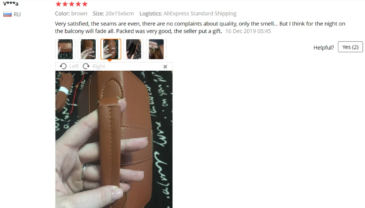Click the review date 16 Dec 2019
Viewport: 365px width, 208px height.
[x=239, y=31]
